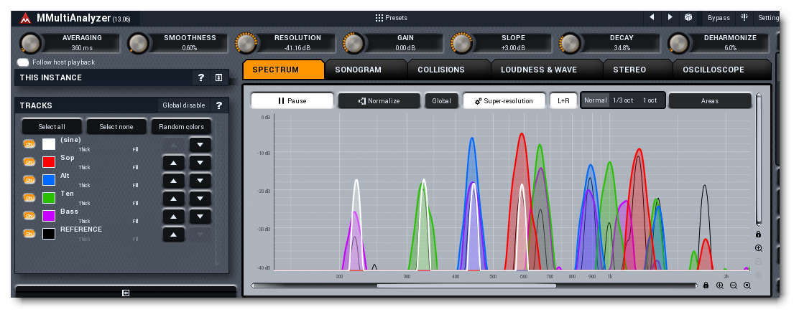This screenshot has width=799, height=317.
Task: Click the Averaging knob
Action: click(30, 43)
